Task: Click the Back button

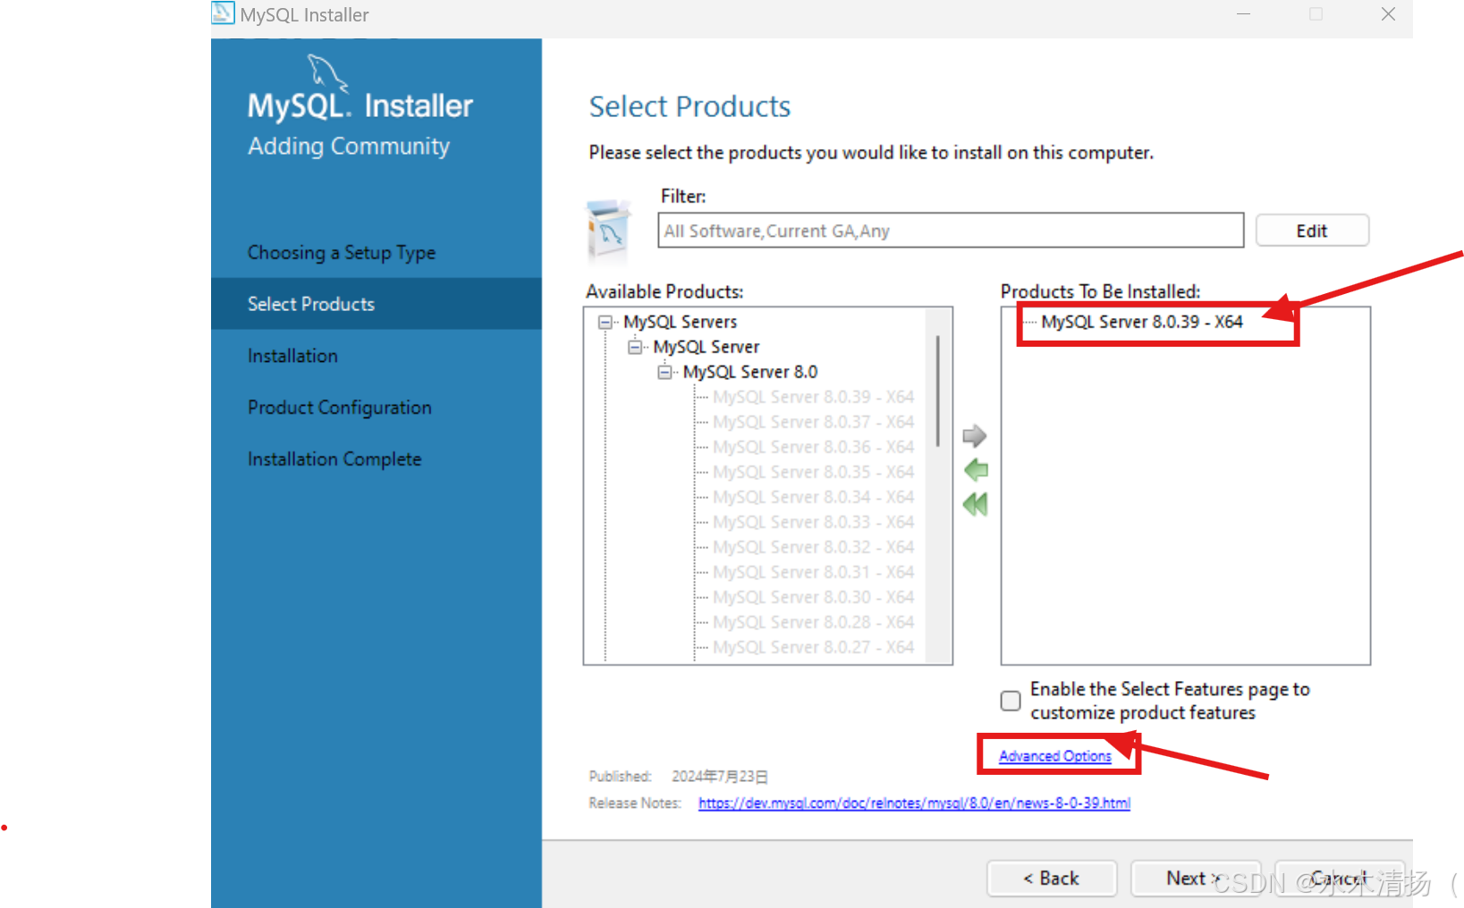Action: (1052, 879)
